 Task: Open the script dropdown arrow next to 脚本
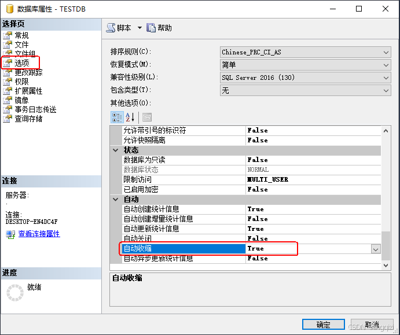(x=140, y=28)
